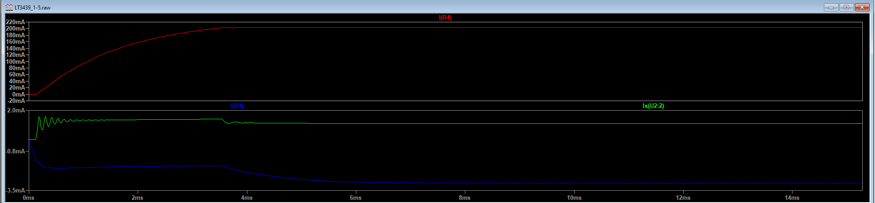Image resolution: width=875 pixels, height=203 pixels.
Task: Click the 200mA axis label
Action: (15, 28)
